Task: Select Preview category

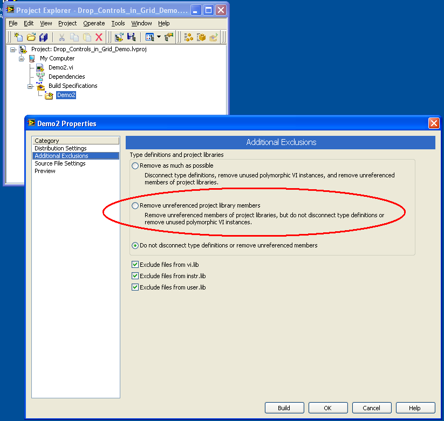Action: point(76,171)
